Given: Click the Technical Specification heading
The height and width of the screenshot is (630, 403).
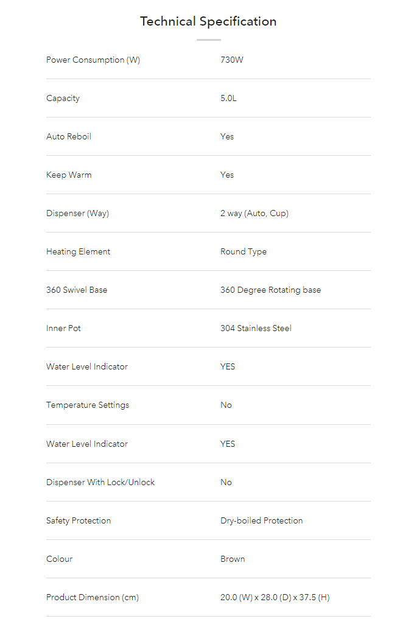Looking at the screenshot, I should [208, 21].
